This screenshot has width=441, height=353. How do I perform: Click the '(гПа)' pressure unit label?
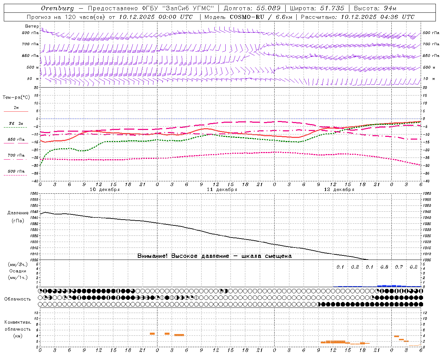[x=18, y=221]
